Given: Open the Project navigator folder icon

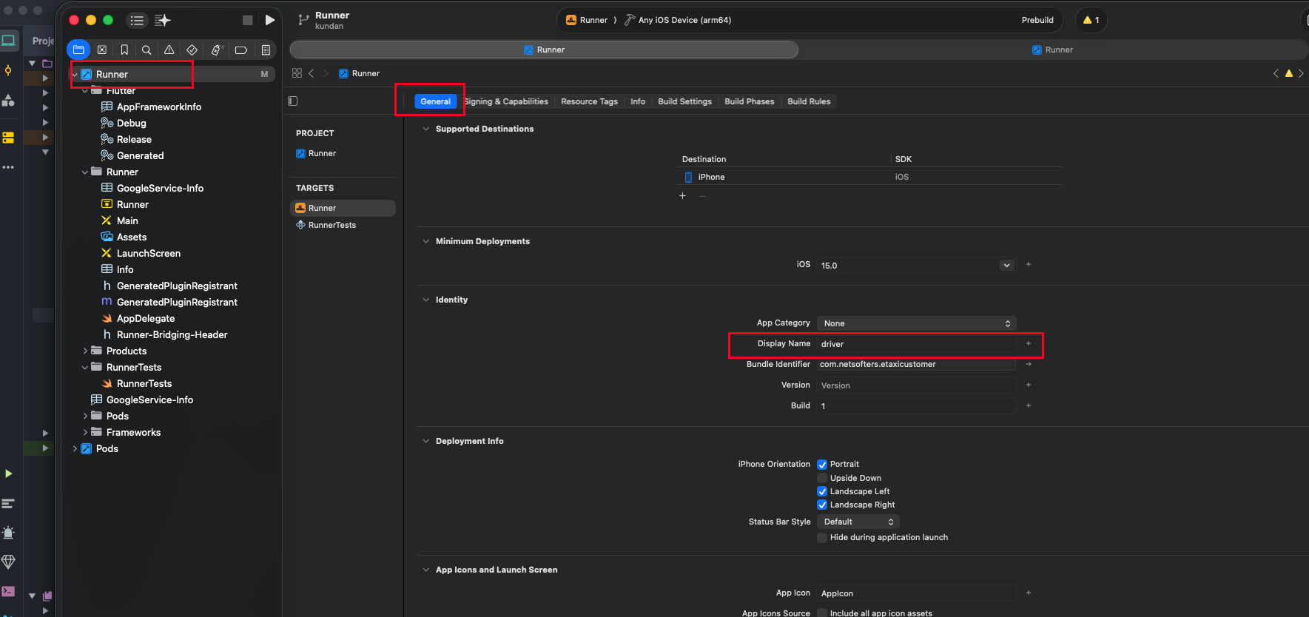Looking at the screenshot, I should tap(78, 50).
